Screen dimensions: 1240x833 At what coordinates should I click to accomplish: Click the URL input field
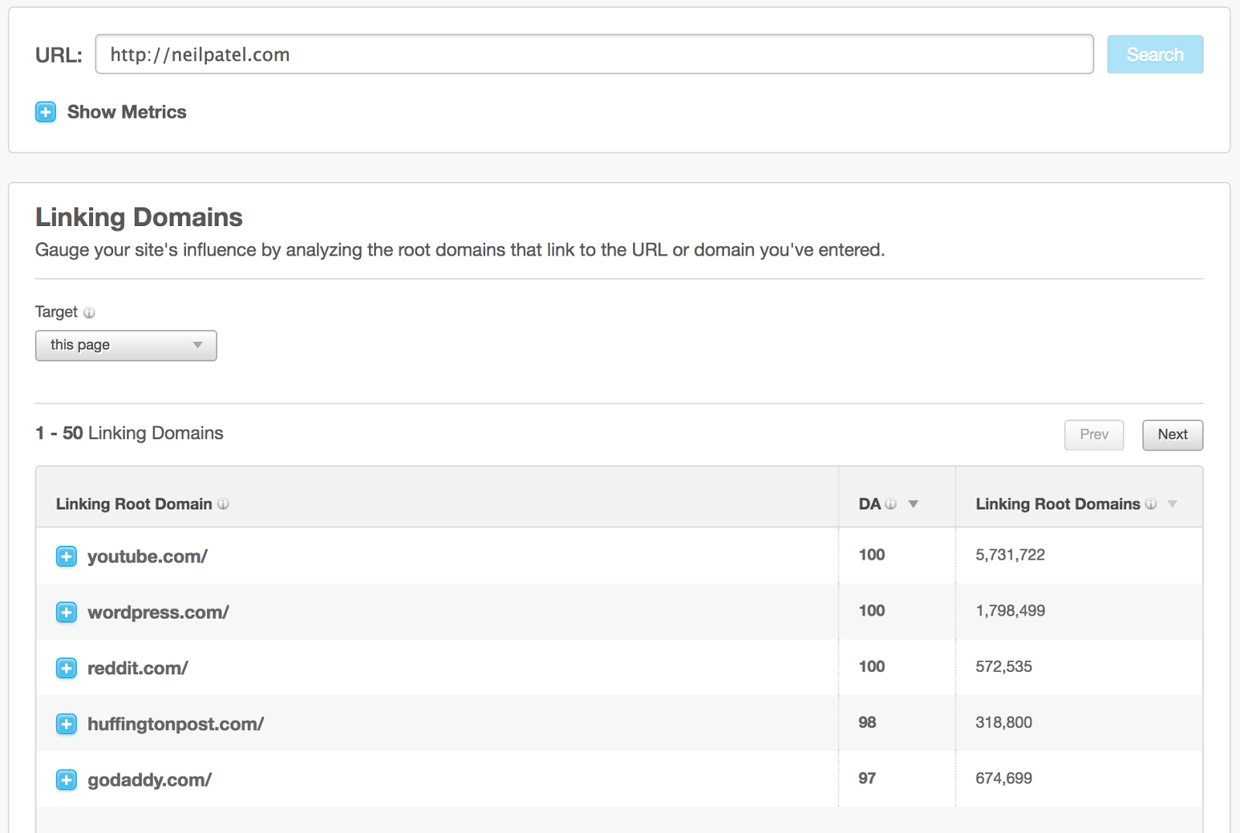coord(594,54)
